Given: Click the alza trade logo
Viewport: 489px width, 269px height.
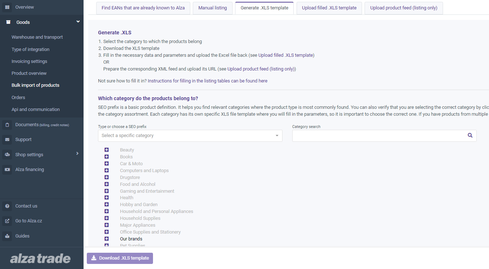Looking at the screenshot, I should pyautogui.click(x=40, y=259).
